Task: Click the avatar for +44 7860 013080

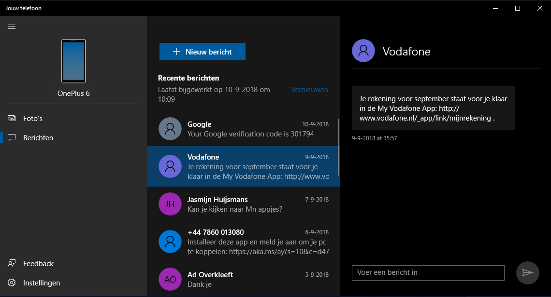Action: (x=170, y=242)
